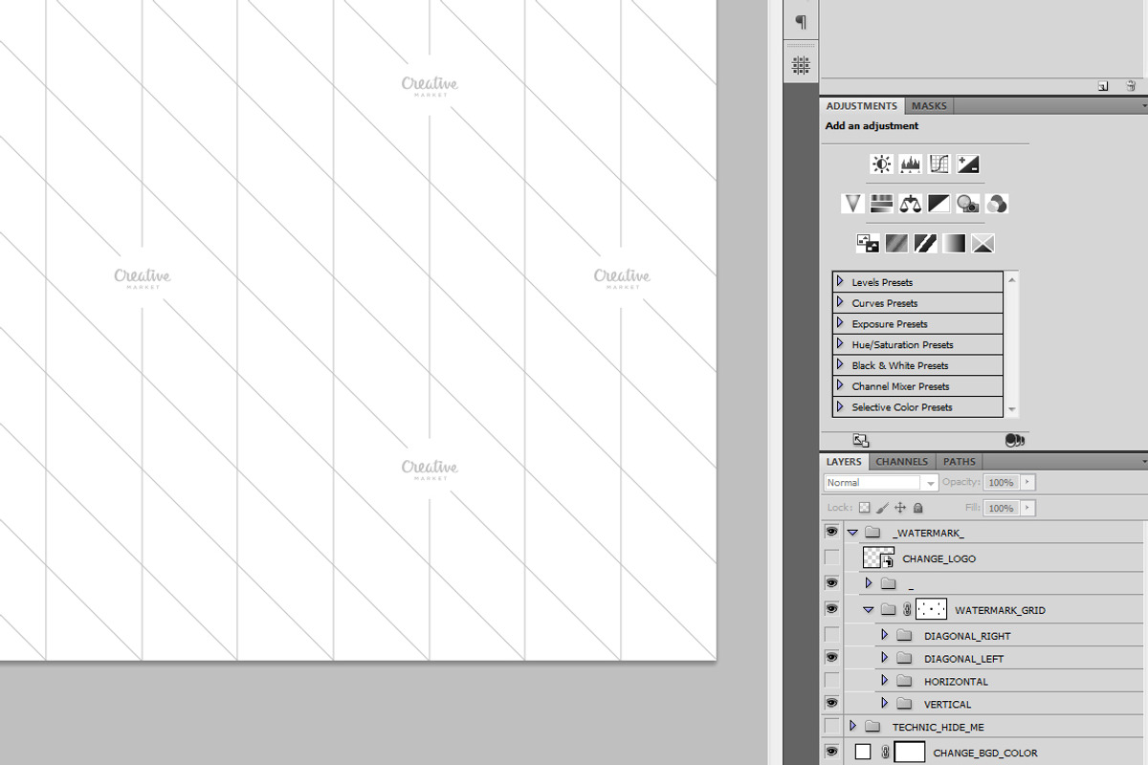The image size is (1148, 765).
Task: Hide the VERTICAL group
Action: [x=831, y=704]
